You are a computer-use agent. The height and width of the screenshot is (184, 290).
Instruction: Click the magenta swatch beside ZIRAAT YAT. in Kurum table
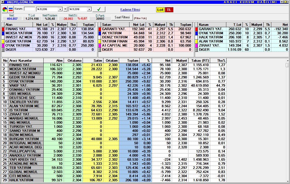[196, 45]
